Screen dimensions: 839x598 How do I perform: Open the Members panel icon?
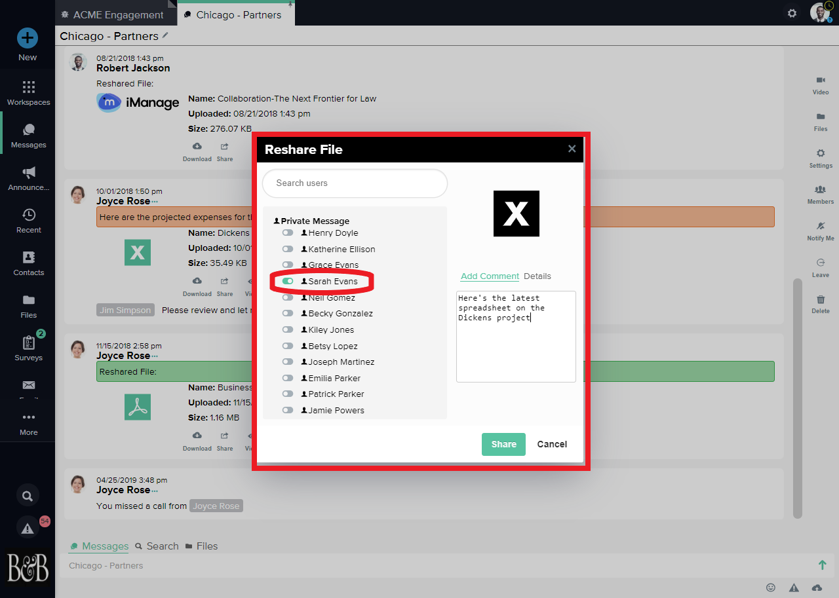click(x=820, y=189)
